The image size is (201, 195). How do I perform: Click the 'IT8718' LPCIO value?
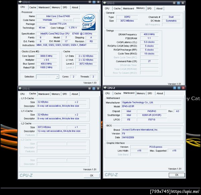(x=152, y=120)
